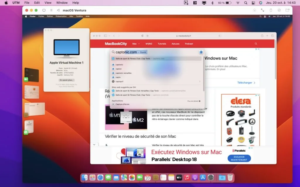Open the M1/M2 tab on MacBookCity
This screenshot has height=187, width=300.
click(149, 44)
